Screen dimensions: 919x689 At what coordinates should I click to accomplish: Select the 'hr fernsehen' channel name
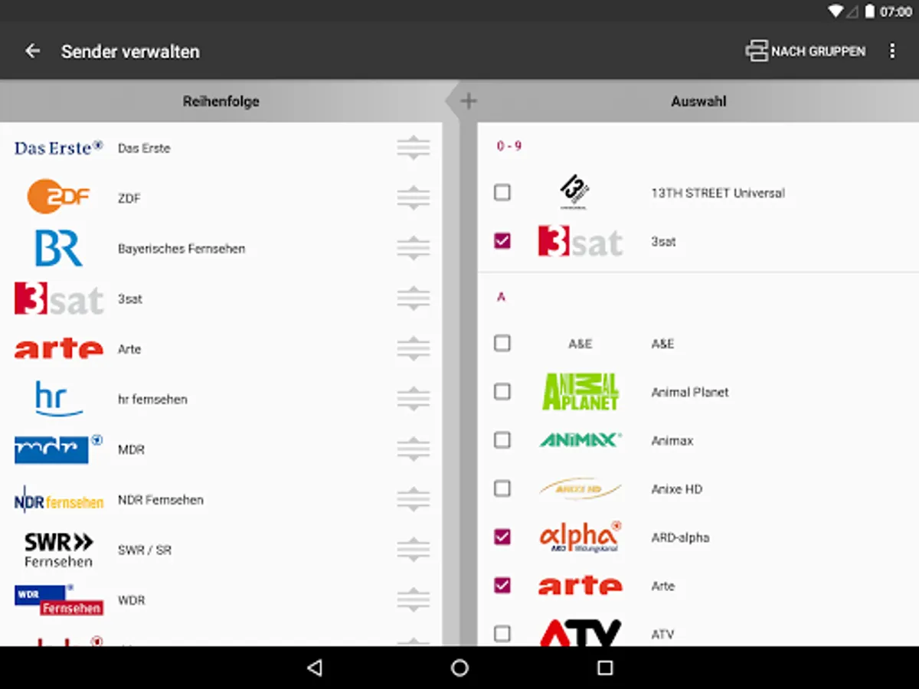click(x=152, y=400)
